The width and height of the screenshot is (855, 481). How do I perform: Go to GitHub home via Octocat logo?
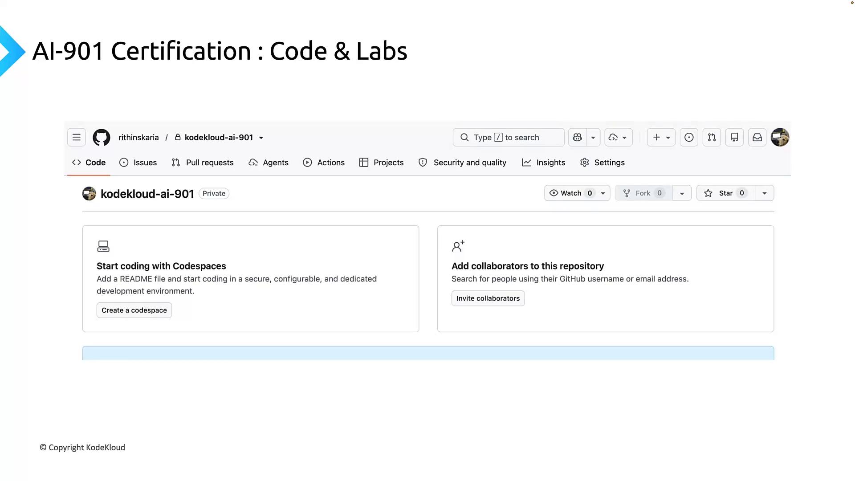(x=102, y=138)
